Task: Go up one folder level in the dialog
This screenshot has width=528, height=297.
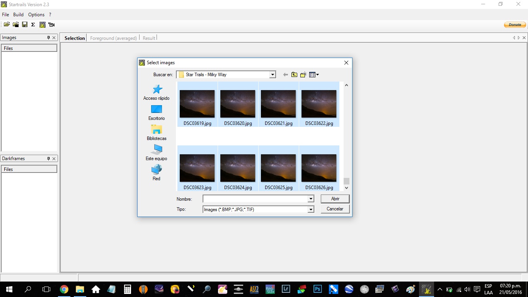Action: point(294,75)
